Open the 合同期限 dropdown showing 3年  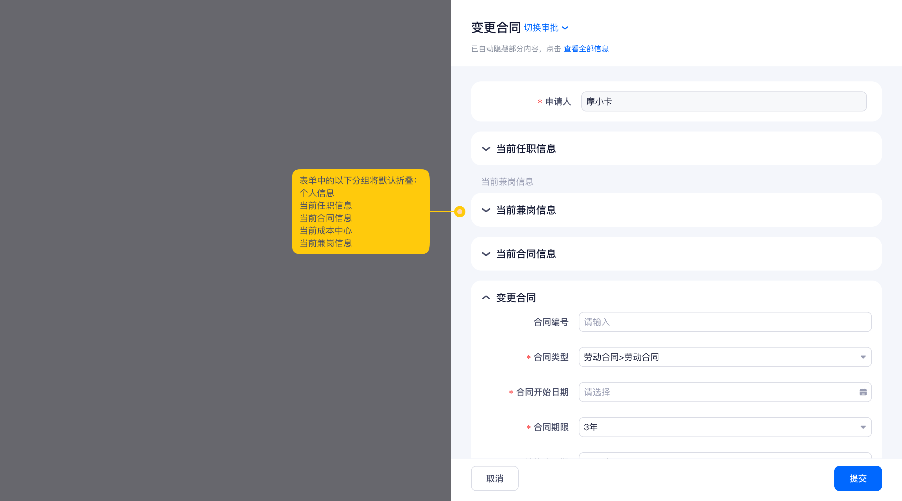coord(725,427)
